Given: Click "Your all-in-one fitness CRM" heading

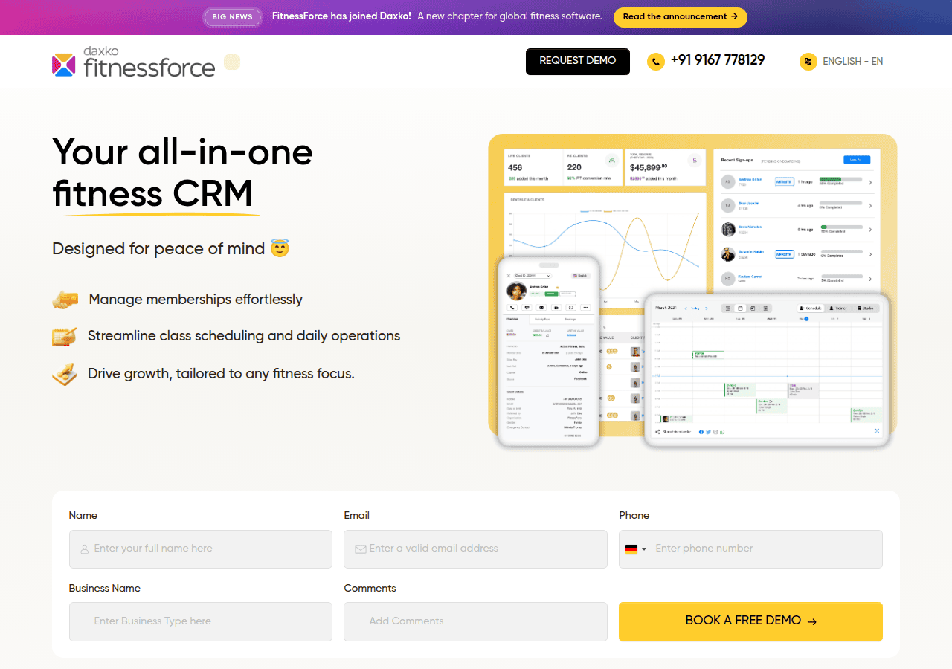Looking at the screenshot, I should pyautogui.click(x=182, y=172).
